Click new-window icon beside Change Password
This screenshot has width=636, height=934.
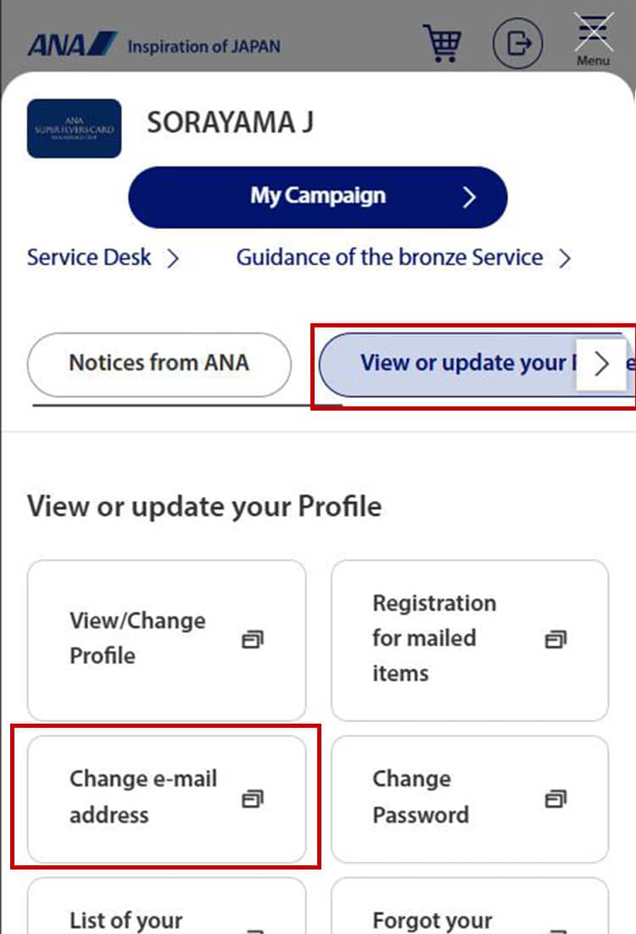(555, 797)
